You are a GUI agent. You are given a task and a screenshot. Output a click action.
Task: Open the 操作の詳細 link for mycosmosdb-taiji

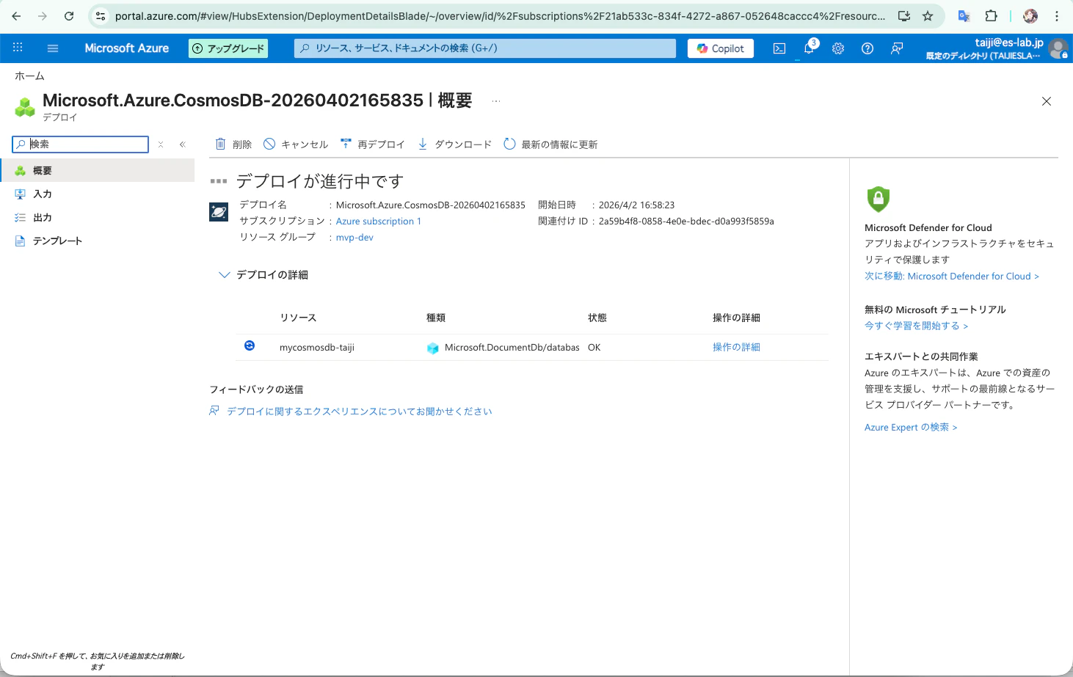tap(736, 347)
